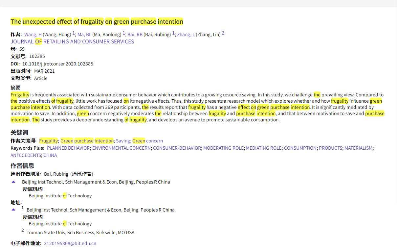Open author Bai, RB profile link
The image size is (397, 250).
click(135, 35)
